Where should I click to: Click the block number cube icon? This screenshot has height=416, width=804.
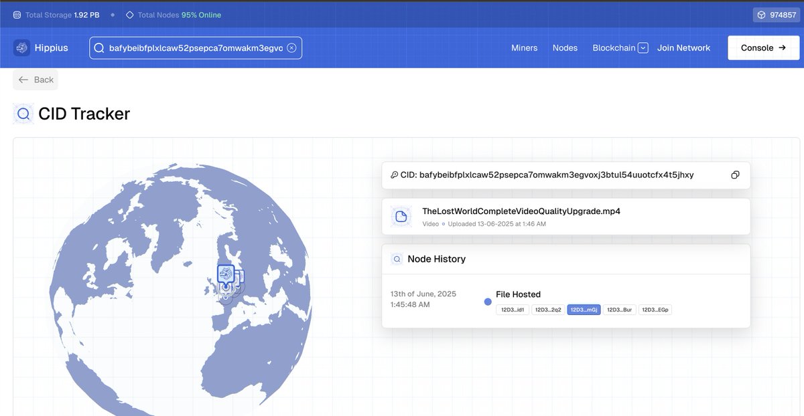pos(761,15)
